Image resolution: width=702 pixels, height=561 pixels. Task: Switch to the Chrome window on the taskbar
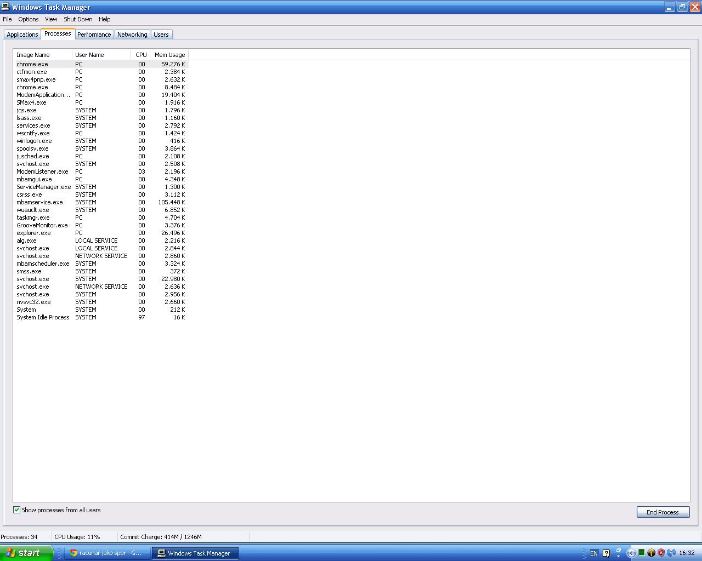(107, 553)
